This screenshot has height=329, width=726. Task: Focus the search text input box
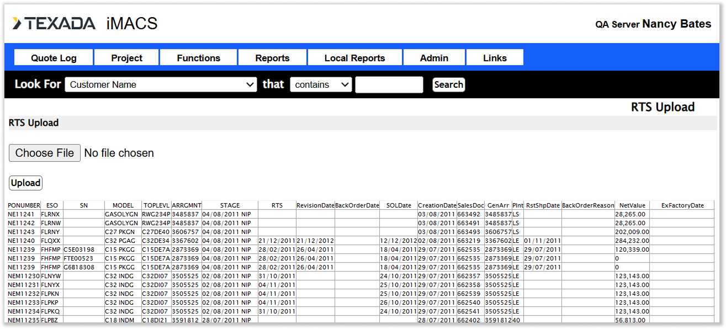click(389, 84)
